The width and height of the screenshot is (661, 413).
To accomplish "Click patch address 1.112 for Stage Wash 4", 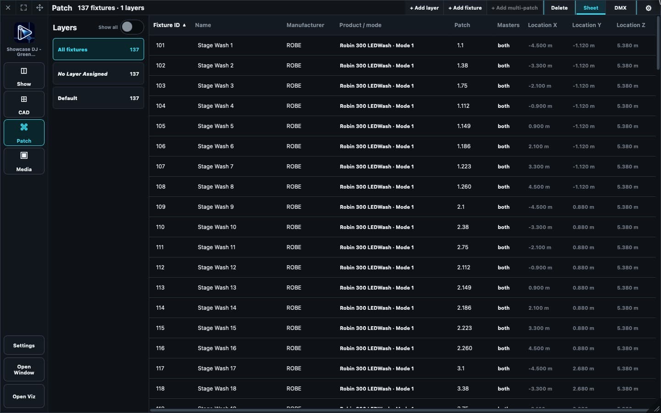I will [463, 106].
